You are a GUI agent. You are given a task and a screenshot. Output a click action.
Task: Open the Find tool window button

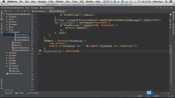9,93
